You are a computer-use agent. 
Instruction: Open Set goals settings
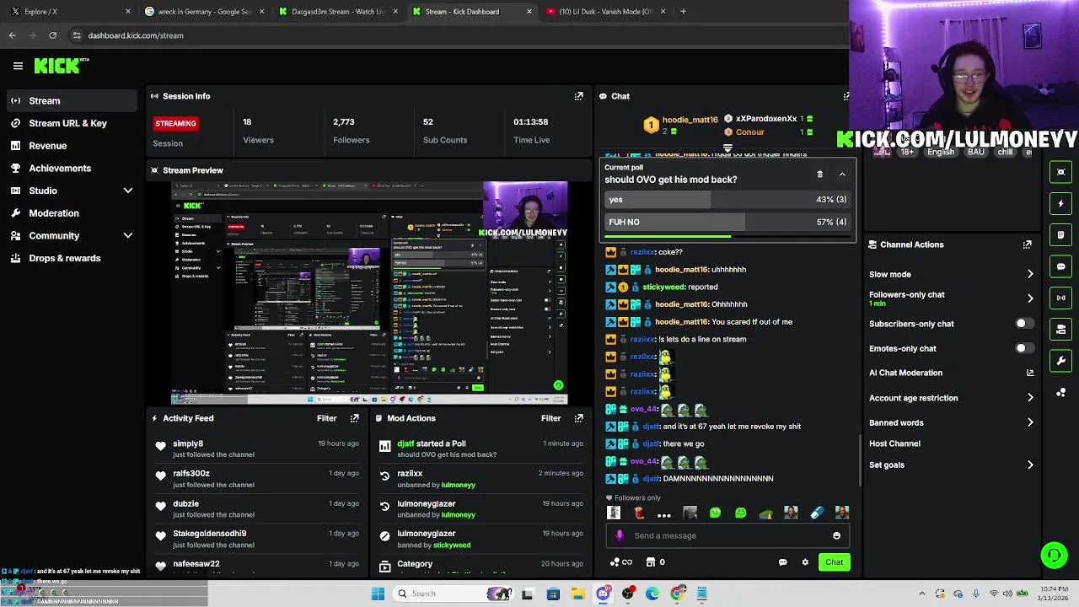(951, 465)
